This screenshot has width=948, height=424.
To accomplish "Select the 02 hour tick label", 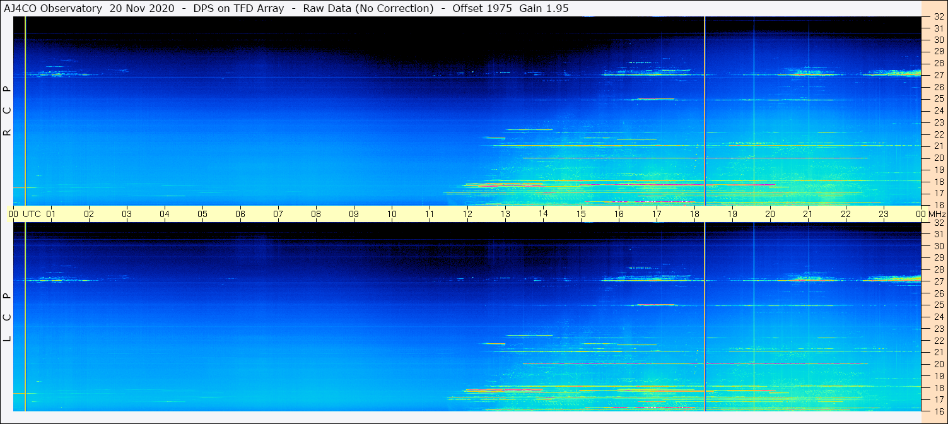I will 89,214.
